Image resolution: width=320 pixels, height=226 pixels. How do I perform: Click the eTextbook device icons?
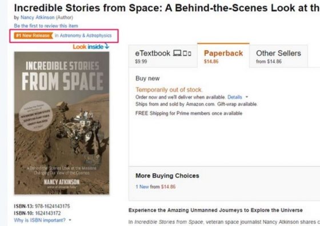[182, 53]
